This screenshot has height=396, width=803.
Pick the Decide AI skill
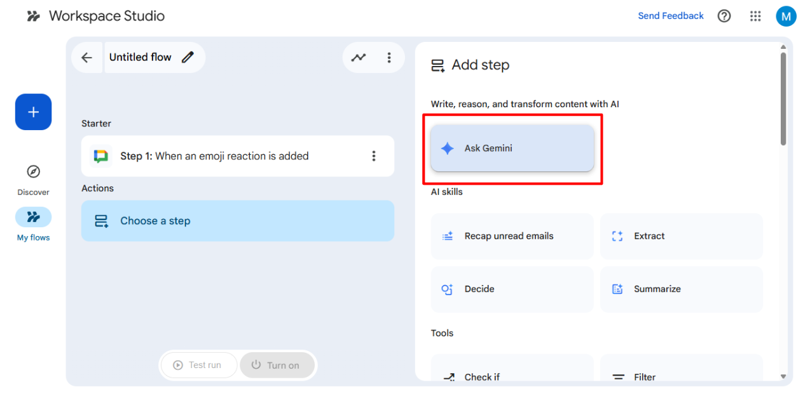pos(512,289)
